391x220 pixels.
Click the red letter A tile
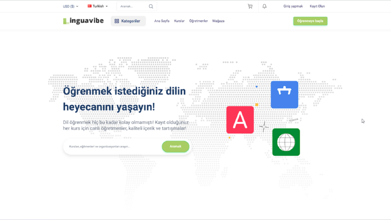tap(240, 120)
